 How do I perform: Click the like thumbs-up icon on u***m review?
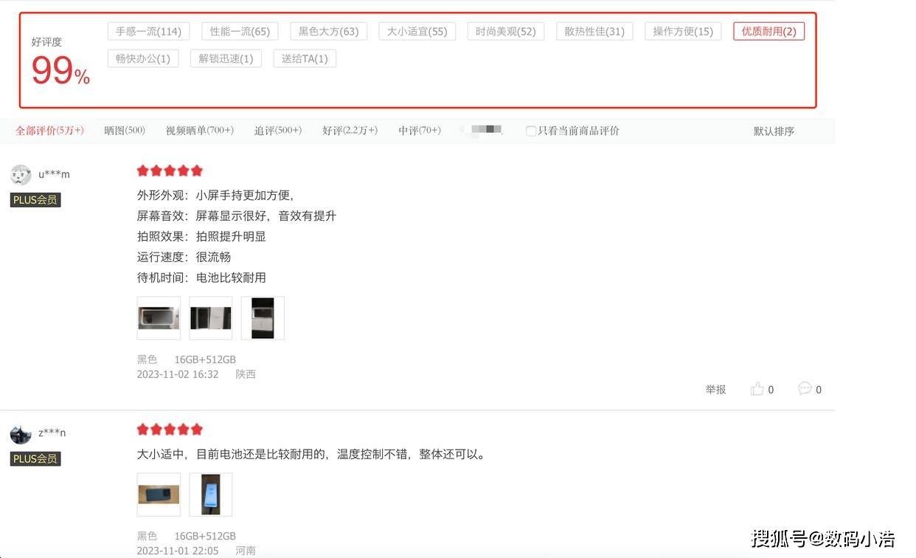pyautogui.click(x=757, y=389)
